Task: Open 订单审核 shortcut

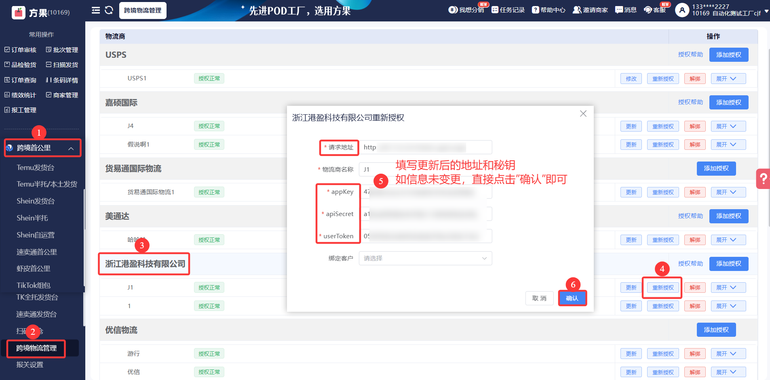Action: (x=21, y=50)
